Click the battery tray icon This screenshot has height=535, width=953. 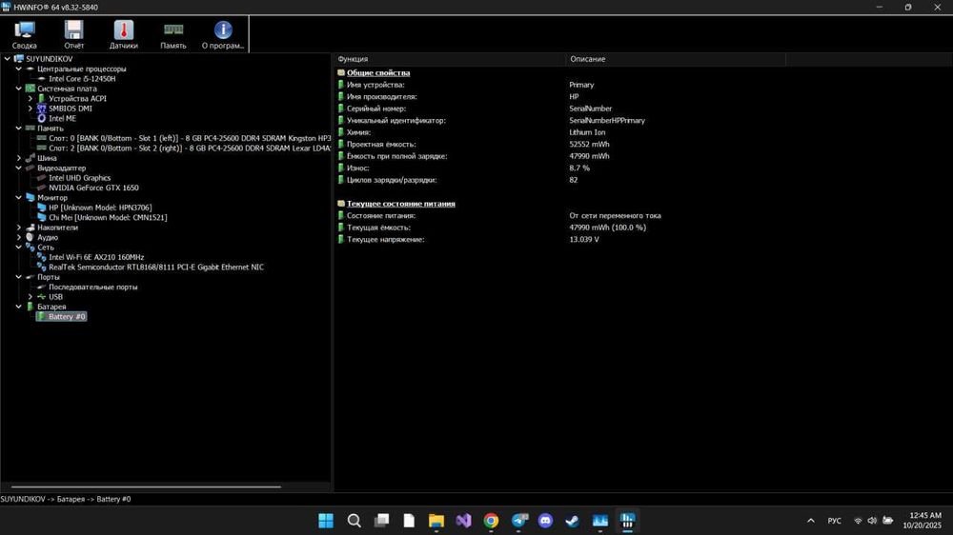click(x=888, y=521)
